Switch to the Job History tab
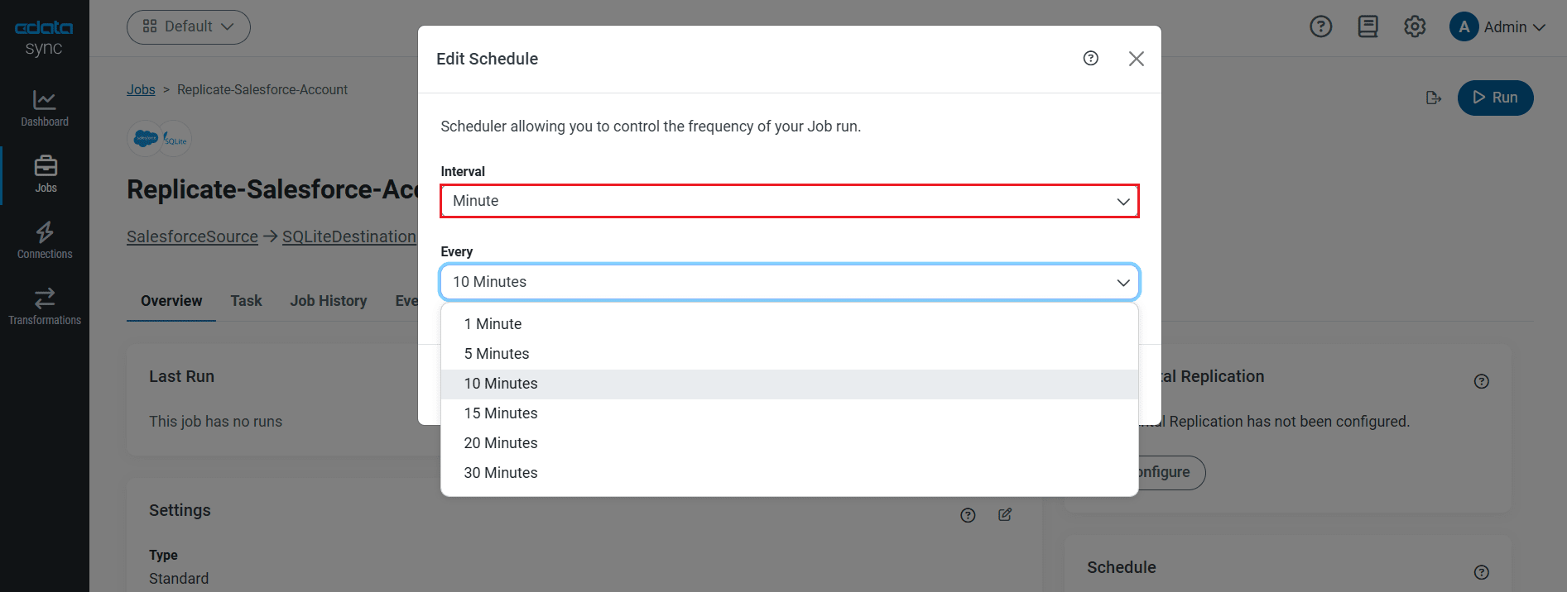The height and width of the screenshot is (592, 1567). click(328, 301)
